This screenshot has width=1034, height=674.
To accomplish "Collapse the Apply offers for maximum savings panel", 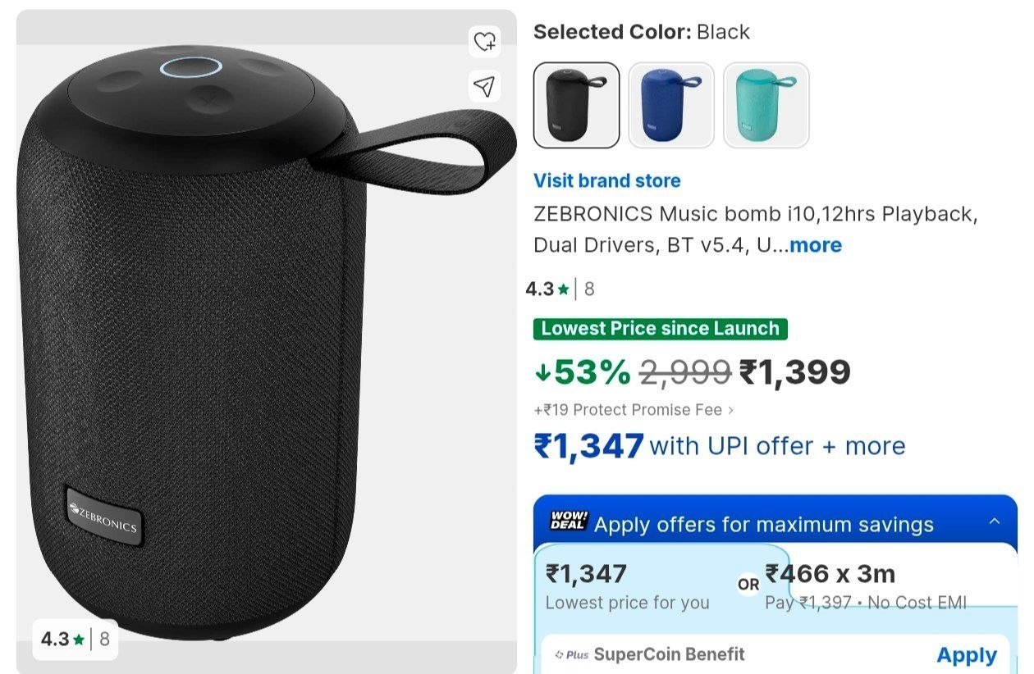I will pos(995,521).
